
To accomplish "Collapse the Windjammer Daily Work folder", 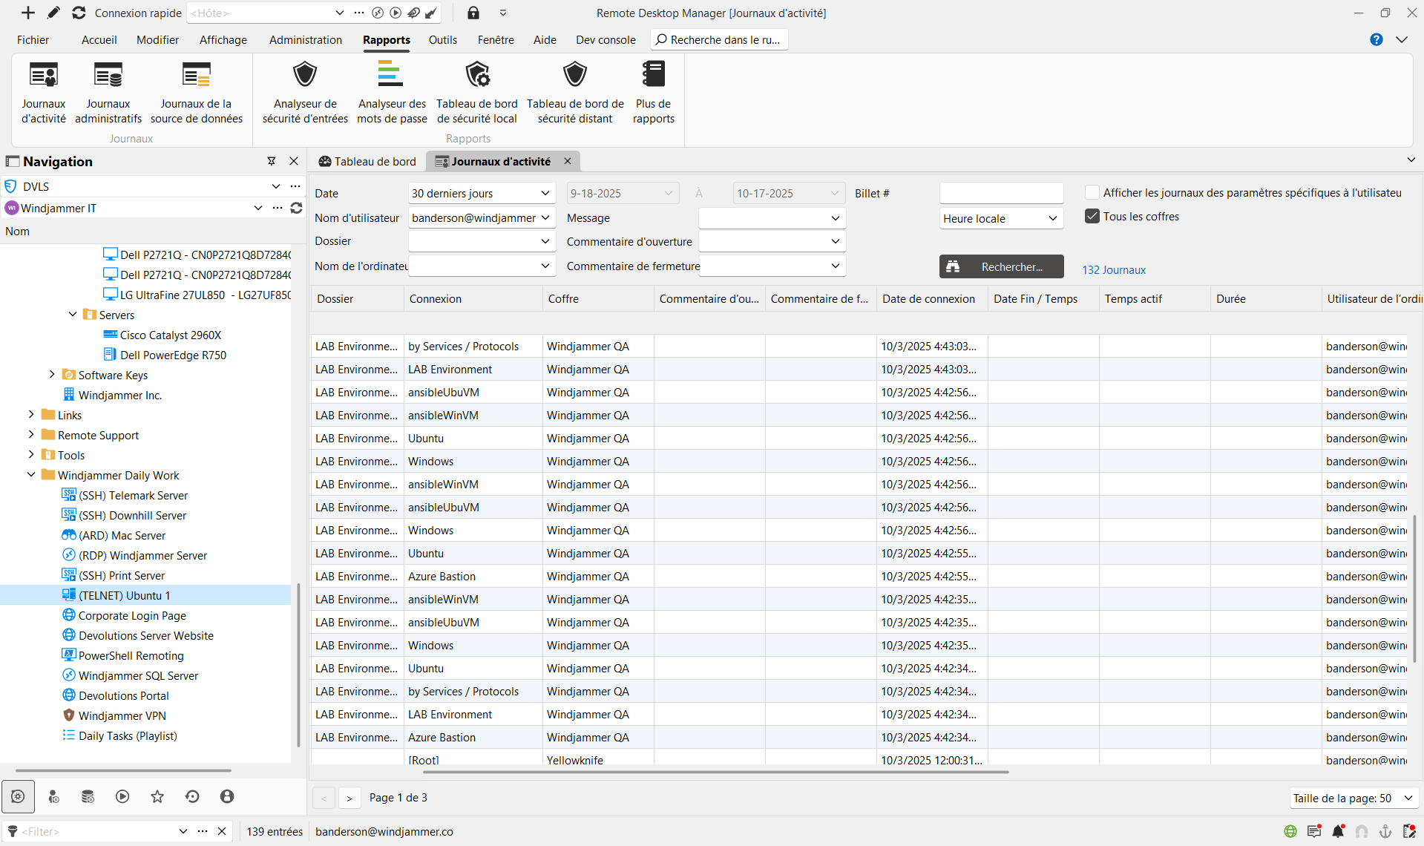I will point(31,475).
